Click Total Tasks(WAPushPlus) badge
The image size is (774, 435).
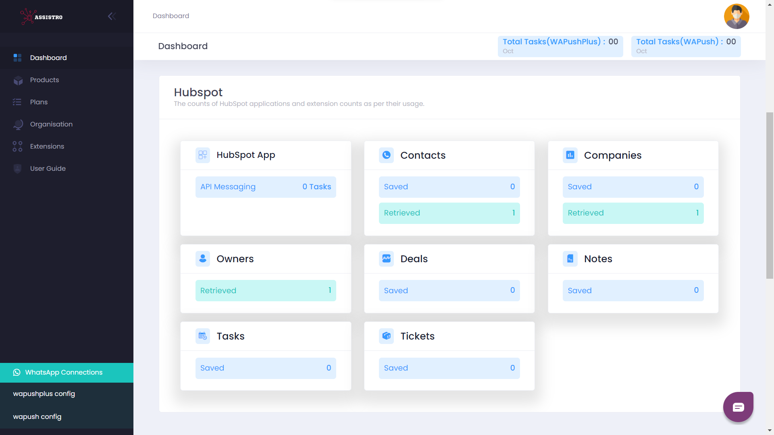click(x=560, y=46)
